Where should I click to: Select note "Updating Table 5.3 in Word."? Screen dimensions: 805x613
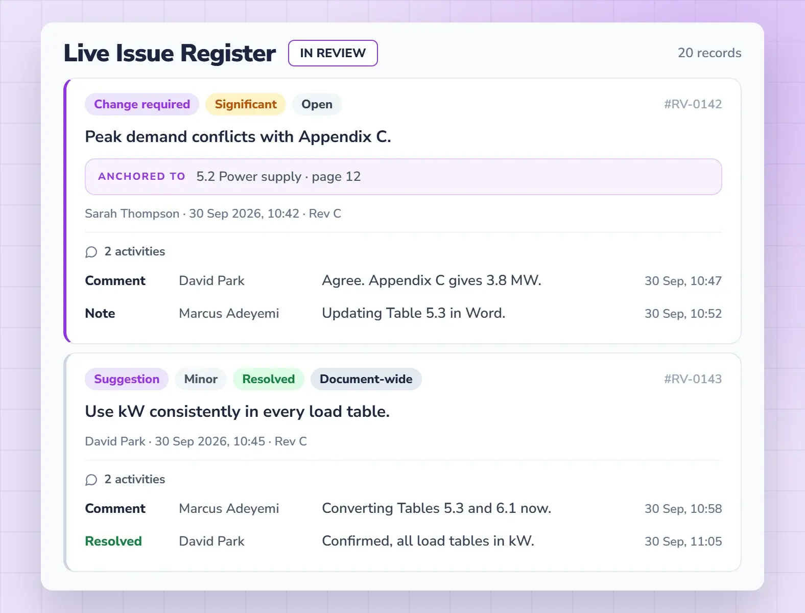(414, 313)
